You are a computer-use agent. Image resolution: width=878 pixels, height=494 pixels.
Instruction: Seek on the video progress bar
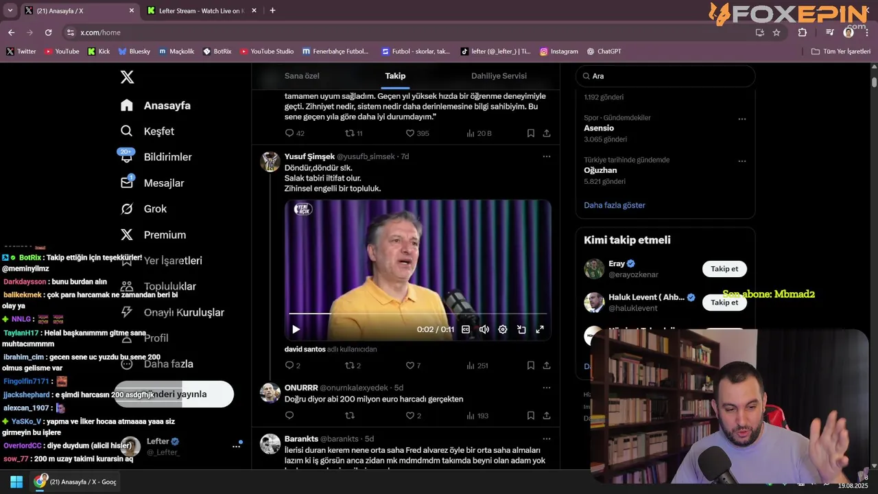click(x=418, y=314)
